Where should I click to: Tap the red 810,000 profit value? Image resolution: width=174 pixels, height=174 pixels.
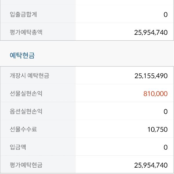point(155,94)
